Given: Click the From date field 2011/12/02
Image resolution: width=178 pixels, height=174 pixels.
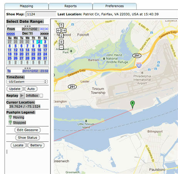Looking at the screenshot, I should (x=29, y=29).
